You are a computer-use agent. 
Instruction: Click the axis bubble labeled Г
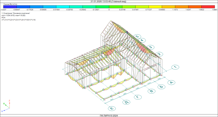138,97
